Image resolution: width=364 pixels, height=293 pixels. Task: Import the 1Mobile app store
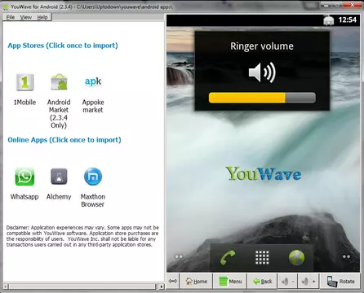24,82
